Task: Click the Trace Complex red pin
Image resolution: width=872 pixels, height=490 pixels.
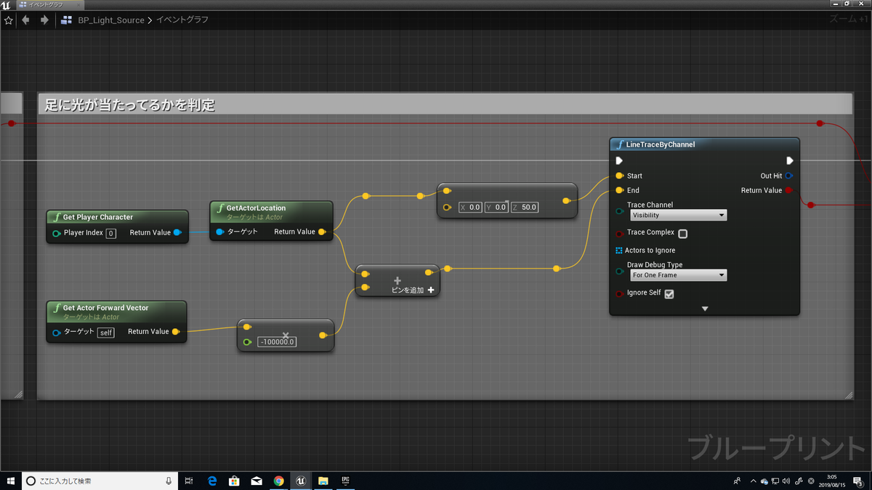Action: coord(619,233)
